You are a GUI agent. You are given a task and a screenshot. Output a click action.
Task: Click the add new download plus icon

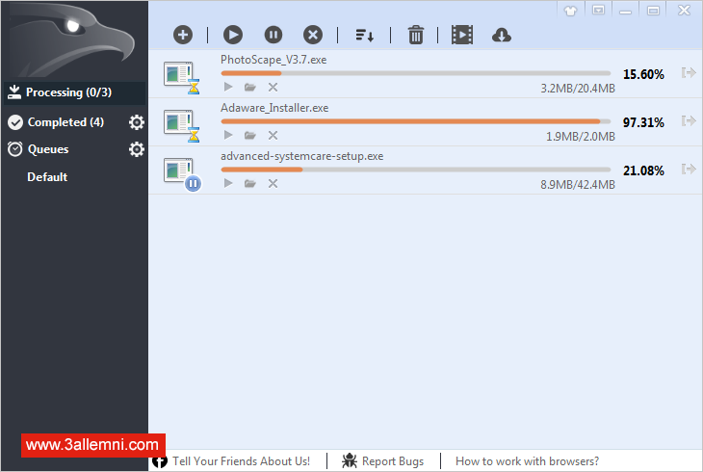point(183,35)
